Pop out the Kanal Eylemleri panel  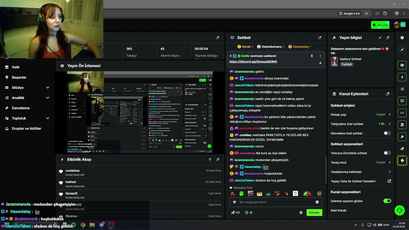pyautogui.click(x=388, y=94)
